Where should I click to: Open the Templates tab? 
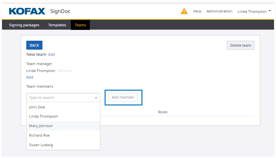[x=57, y=25]
